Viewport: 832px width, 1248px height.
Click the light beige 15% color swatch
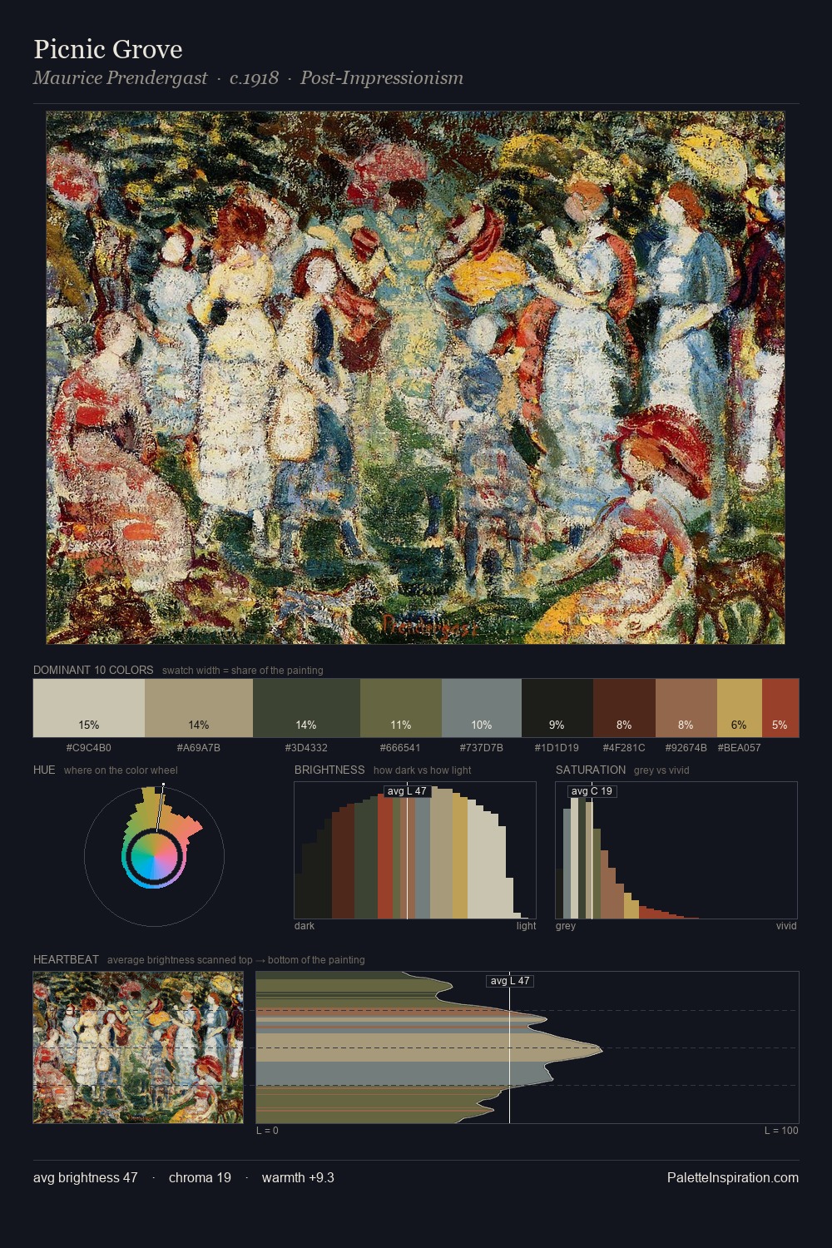point(89,708)
